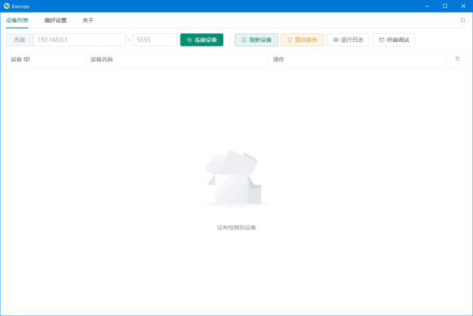Open the 关于 about tab

click(88, 21)
